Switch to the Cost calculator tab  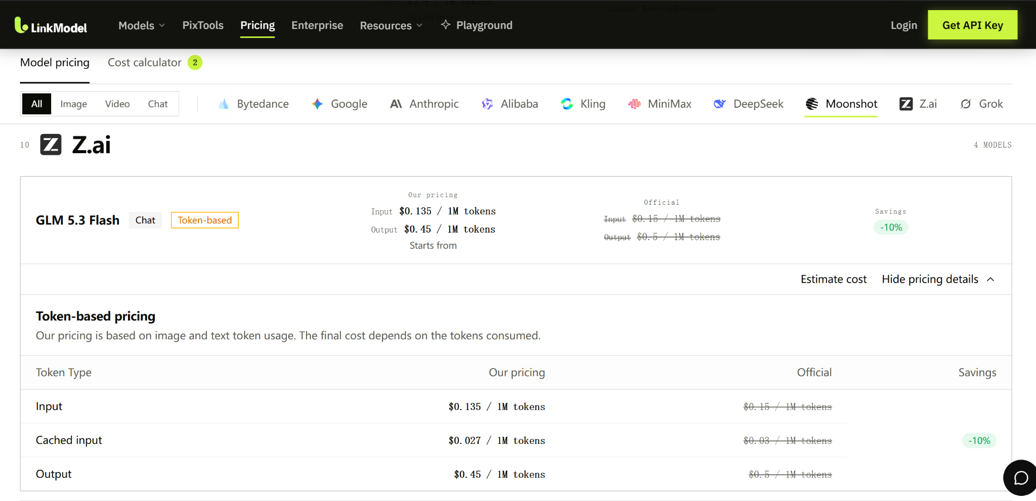click(155, 63)
